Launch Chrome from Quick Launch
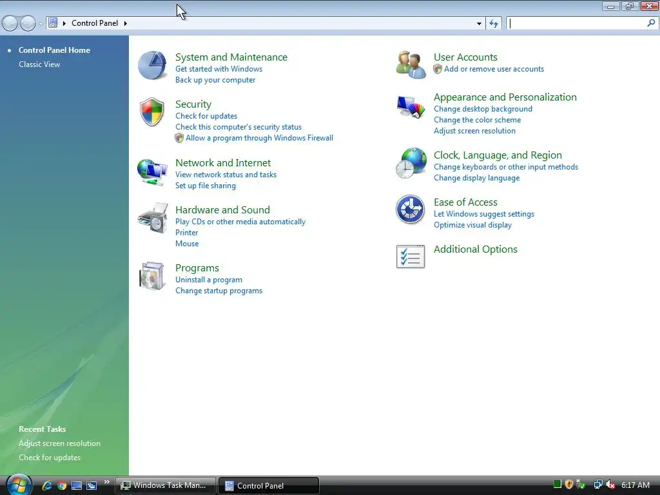This screenshot has height=495, width=660. click(x=62, y=485)
